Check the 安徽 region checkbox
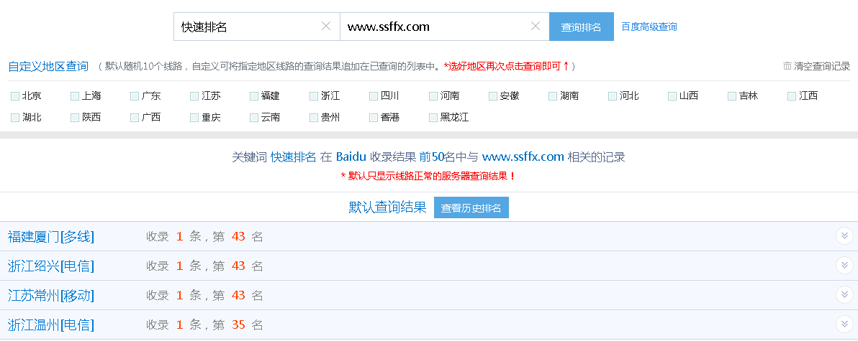The width and height of the screenshot is (858, 341). 493,97
